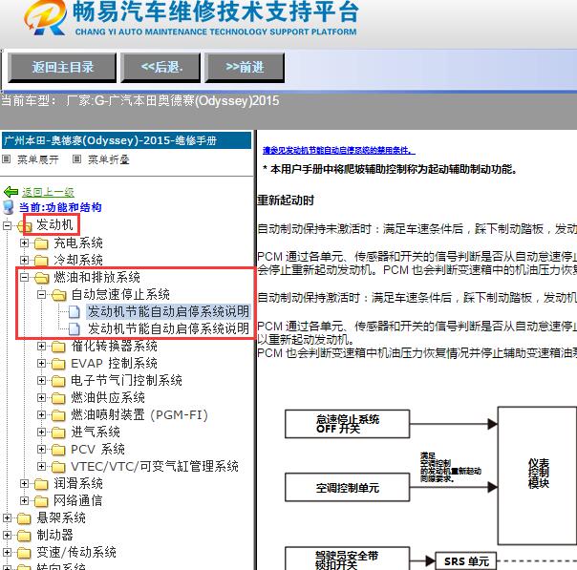The image size is (577, 570).
Task: Click the <<后退 button
Action: [x=160, y=67]
